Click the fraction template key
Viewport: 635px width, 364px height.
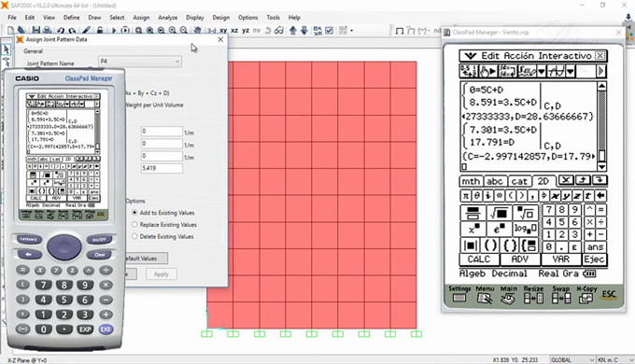473,213
